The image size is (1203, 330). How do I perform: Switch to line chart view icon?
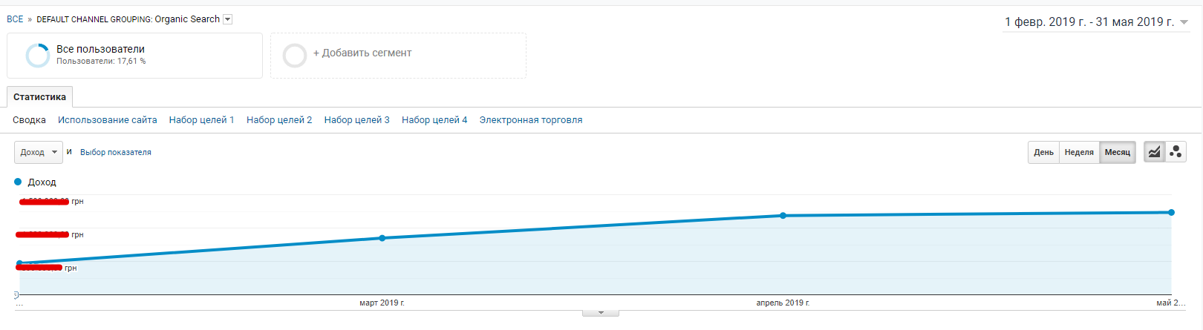1154,152
